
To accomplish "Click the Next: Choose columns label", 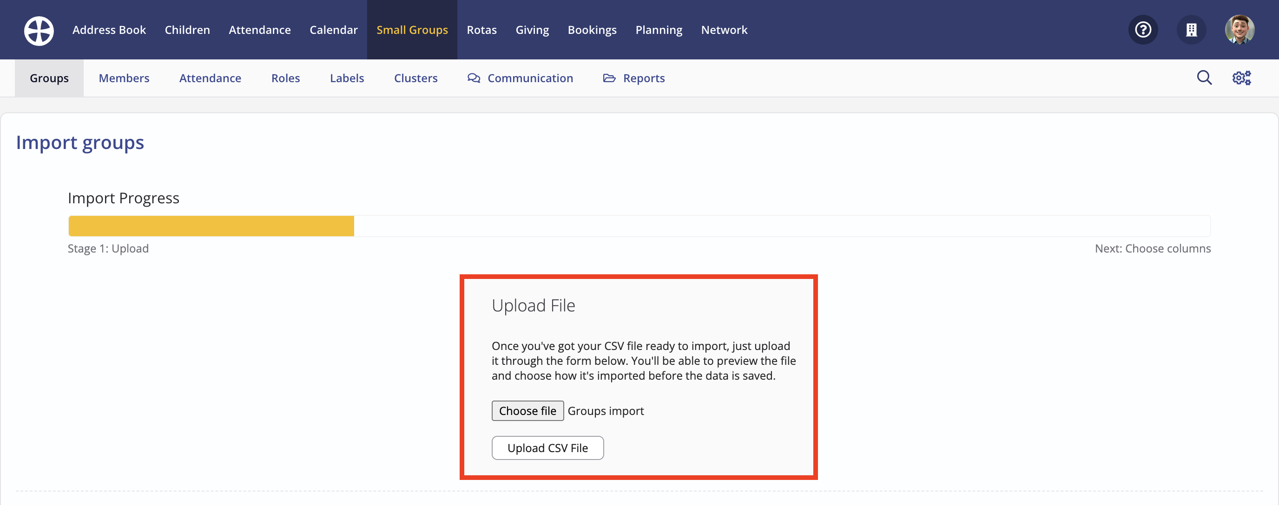I will click(1153, 248).
